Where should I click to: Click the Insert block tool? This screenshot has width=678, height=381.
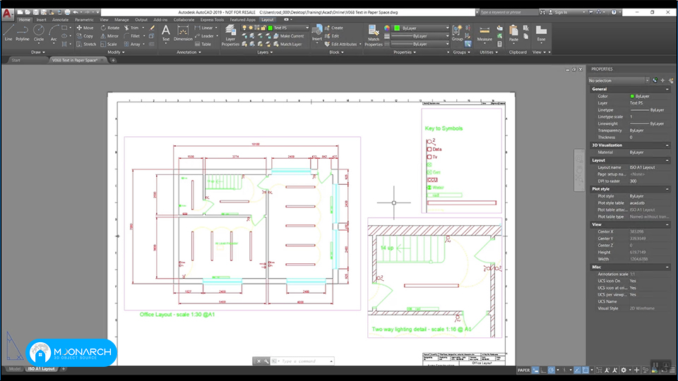[x=317, y=33]
